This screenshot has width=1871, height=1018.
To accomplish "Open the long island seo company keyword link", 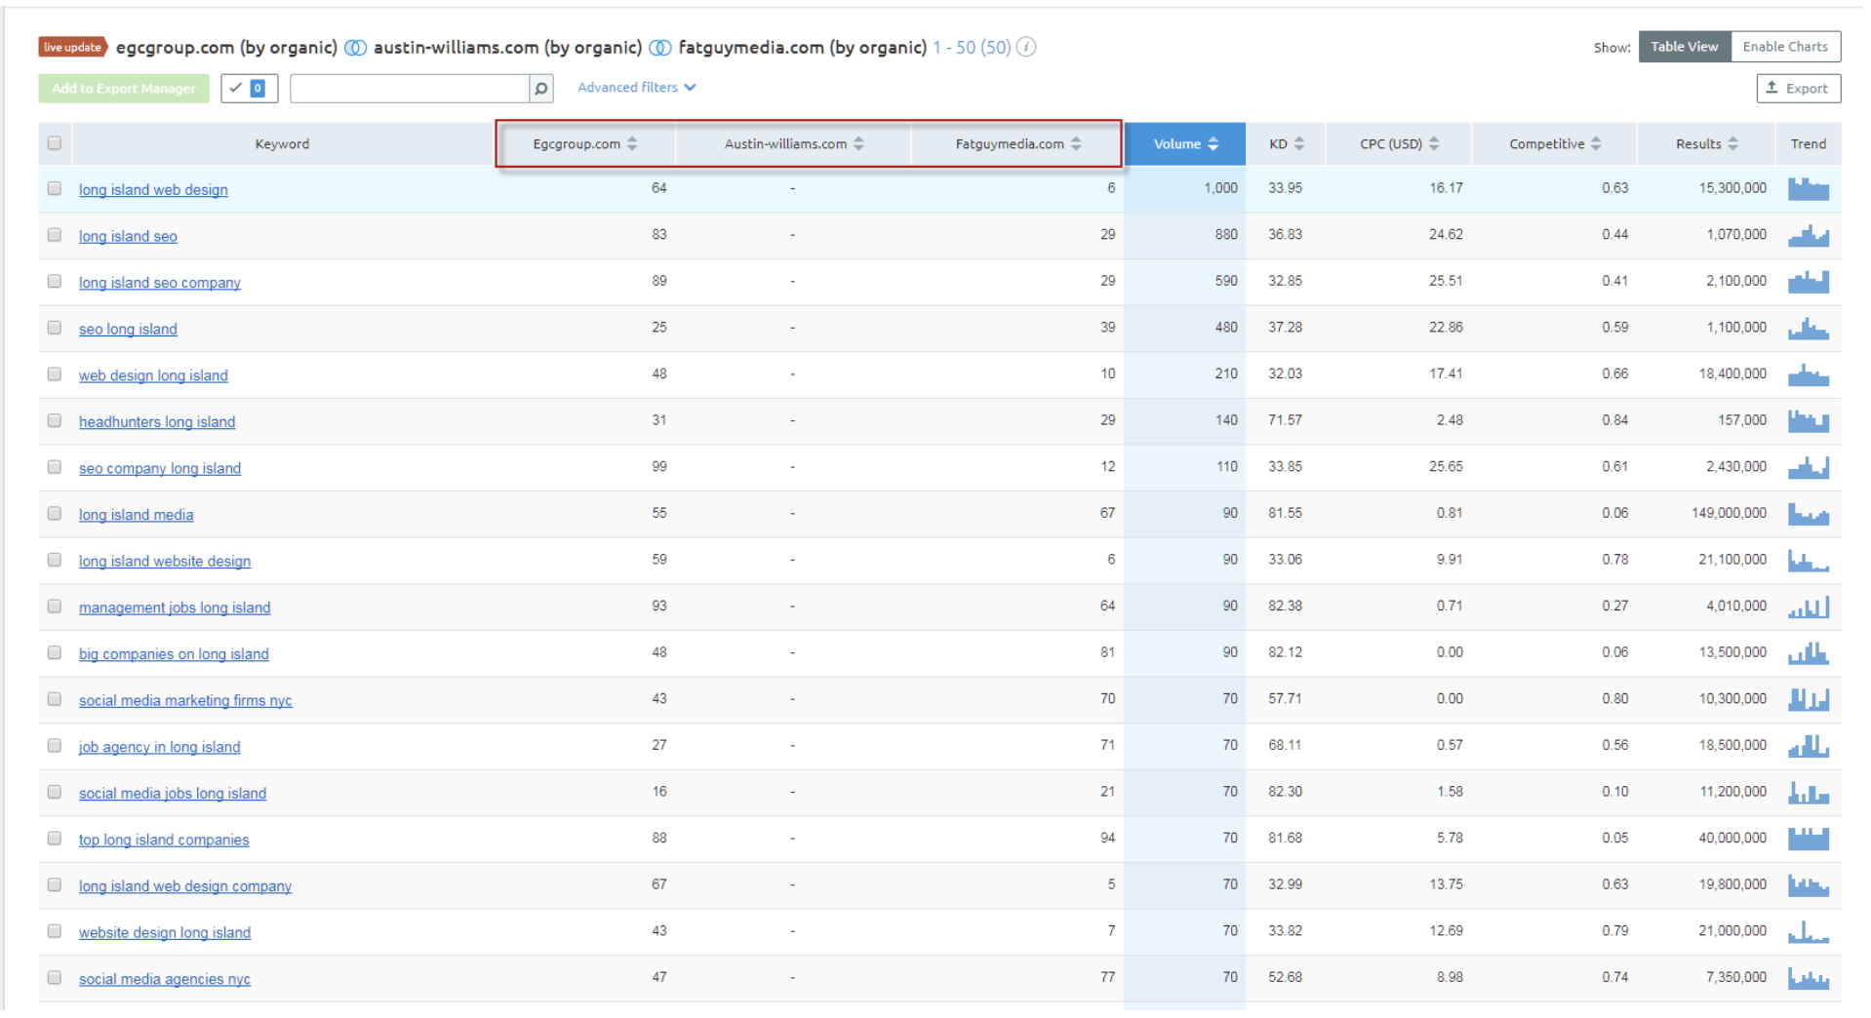I will tap(160, 283).
